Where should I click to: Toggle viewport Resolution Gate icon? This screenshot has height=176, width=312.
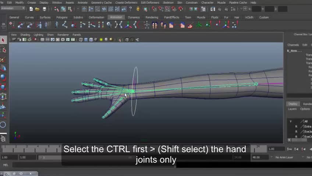point(53,40)
